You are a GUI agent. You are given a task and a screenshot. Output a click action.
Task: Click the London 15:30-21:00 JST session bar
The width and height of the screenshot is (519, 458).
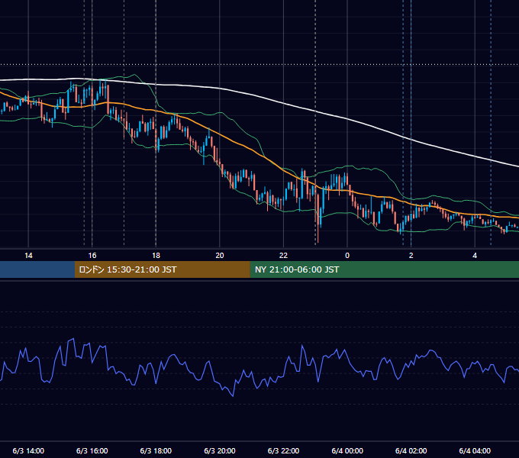pos(162,269)
